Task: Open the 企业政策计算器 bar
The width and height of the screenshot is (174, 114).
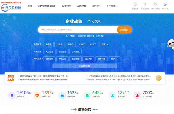Action: [x=85, y=66]
